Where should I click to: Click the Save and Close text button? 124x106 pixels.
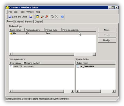[20, 17]
